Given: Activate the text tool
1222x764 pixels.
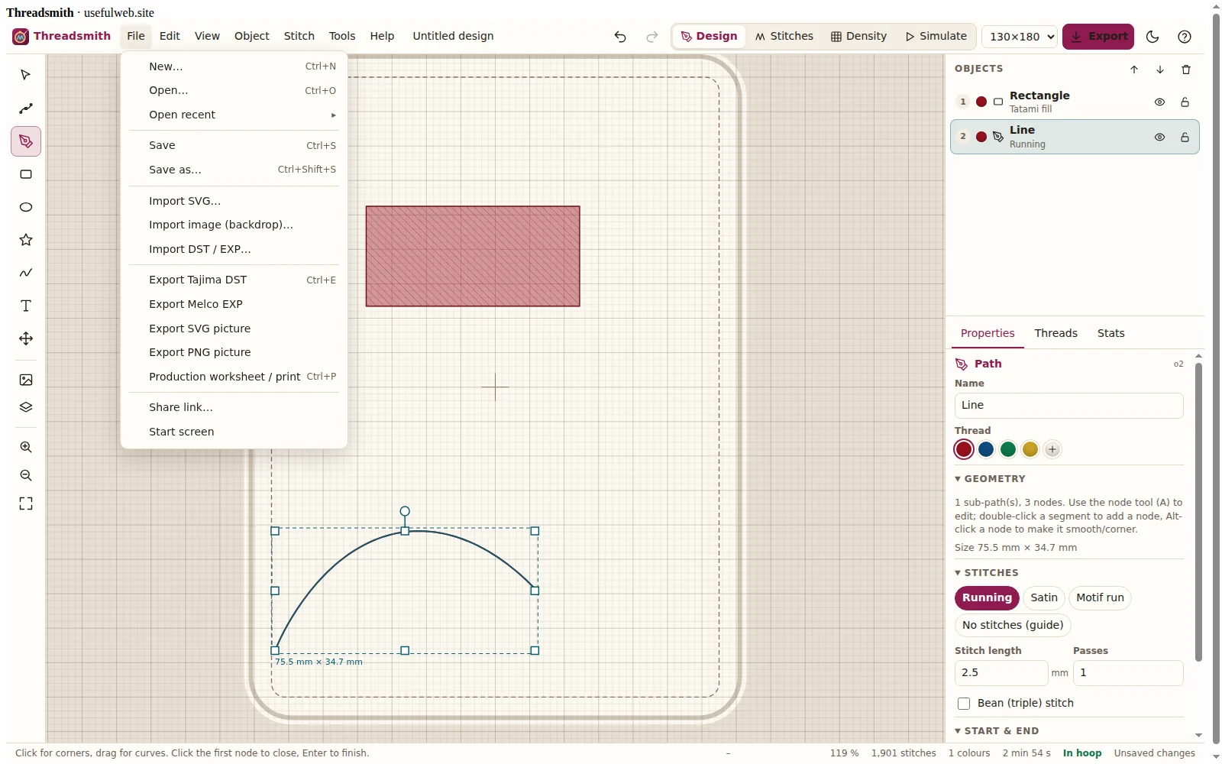Looking at the screenshot, I should pyautogui.click(x=26, y=306).
